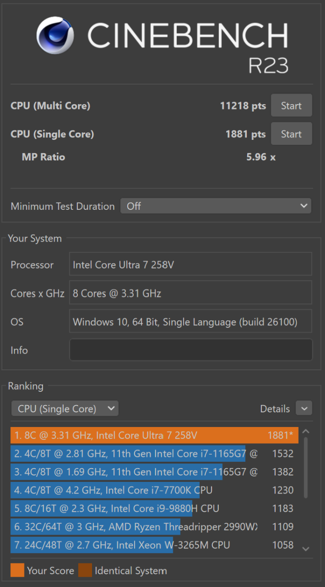Open the CPU (Single Core) ranking dropdown
The height and width of the screenshot is (587, 325).
point(65,408)
